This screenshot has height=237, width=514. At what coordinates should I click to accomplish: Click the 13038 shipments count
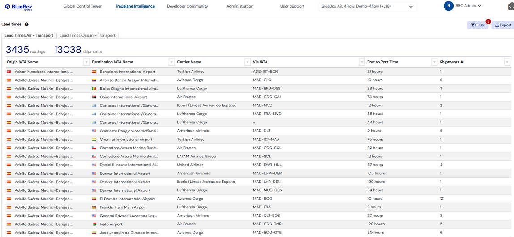[x=68, y=50]
